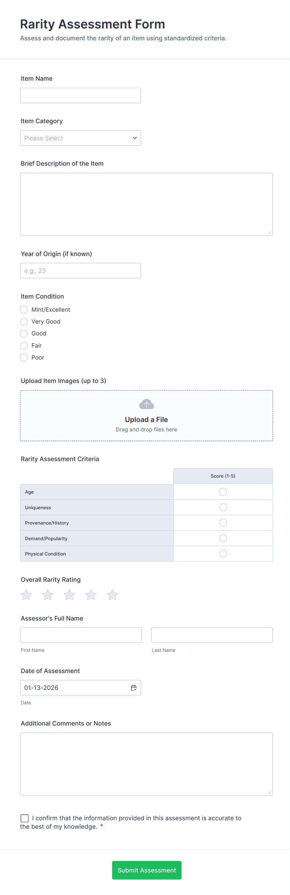The image size is (290, 895).
Task: Open the Item Category selection menu
Action: click(x=80, y=138)
